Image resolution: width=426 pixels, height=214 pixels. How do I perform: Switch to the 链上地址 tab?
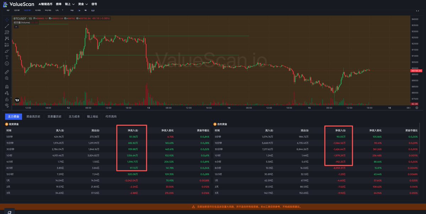[x=93, y=116]
